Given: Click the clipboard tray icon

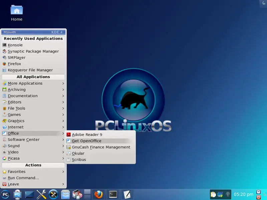Looking at the screenshot, I should coord(213,194).
